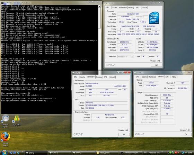Open the Cache tab in the processor CPU-Z window
The height and width of the screenshot is (155, 194).
115,8
